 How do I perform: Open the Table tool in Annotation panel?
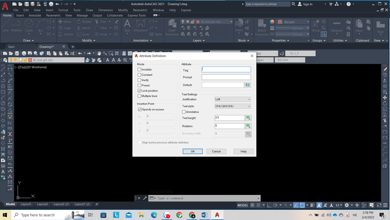[x=156, y=34]
